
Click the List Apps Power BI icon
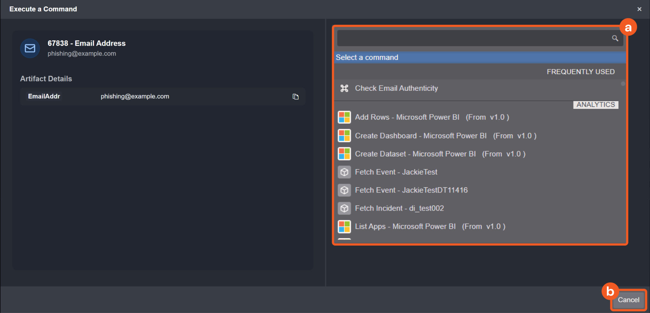(x=344, y=227)
